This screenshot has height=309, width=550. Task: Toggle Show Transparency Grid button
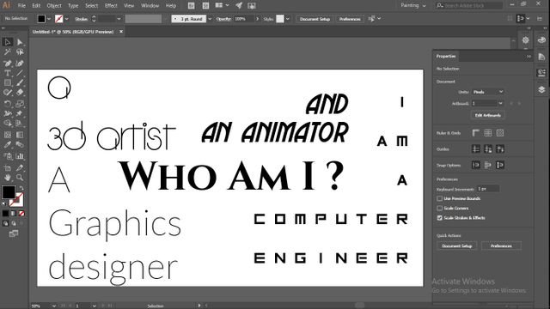[500, 133]
